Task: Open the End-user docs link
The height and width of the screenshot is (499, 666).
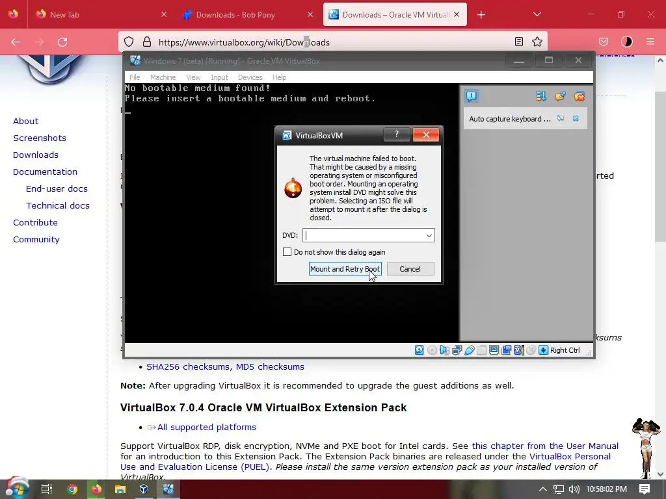Action: point(57,188)
